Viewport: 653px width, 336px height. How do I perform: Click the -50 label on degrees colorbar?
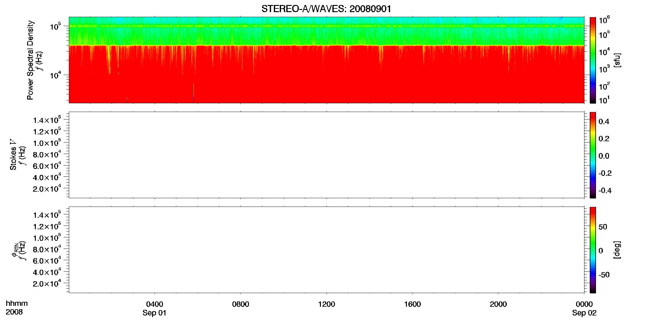pyautogui.click(x=604, y=275)
